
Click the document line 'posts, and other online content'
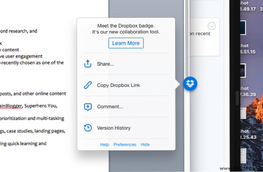click(33, 94)
